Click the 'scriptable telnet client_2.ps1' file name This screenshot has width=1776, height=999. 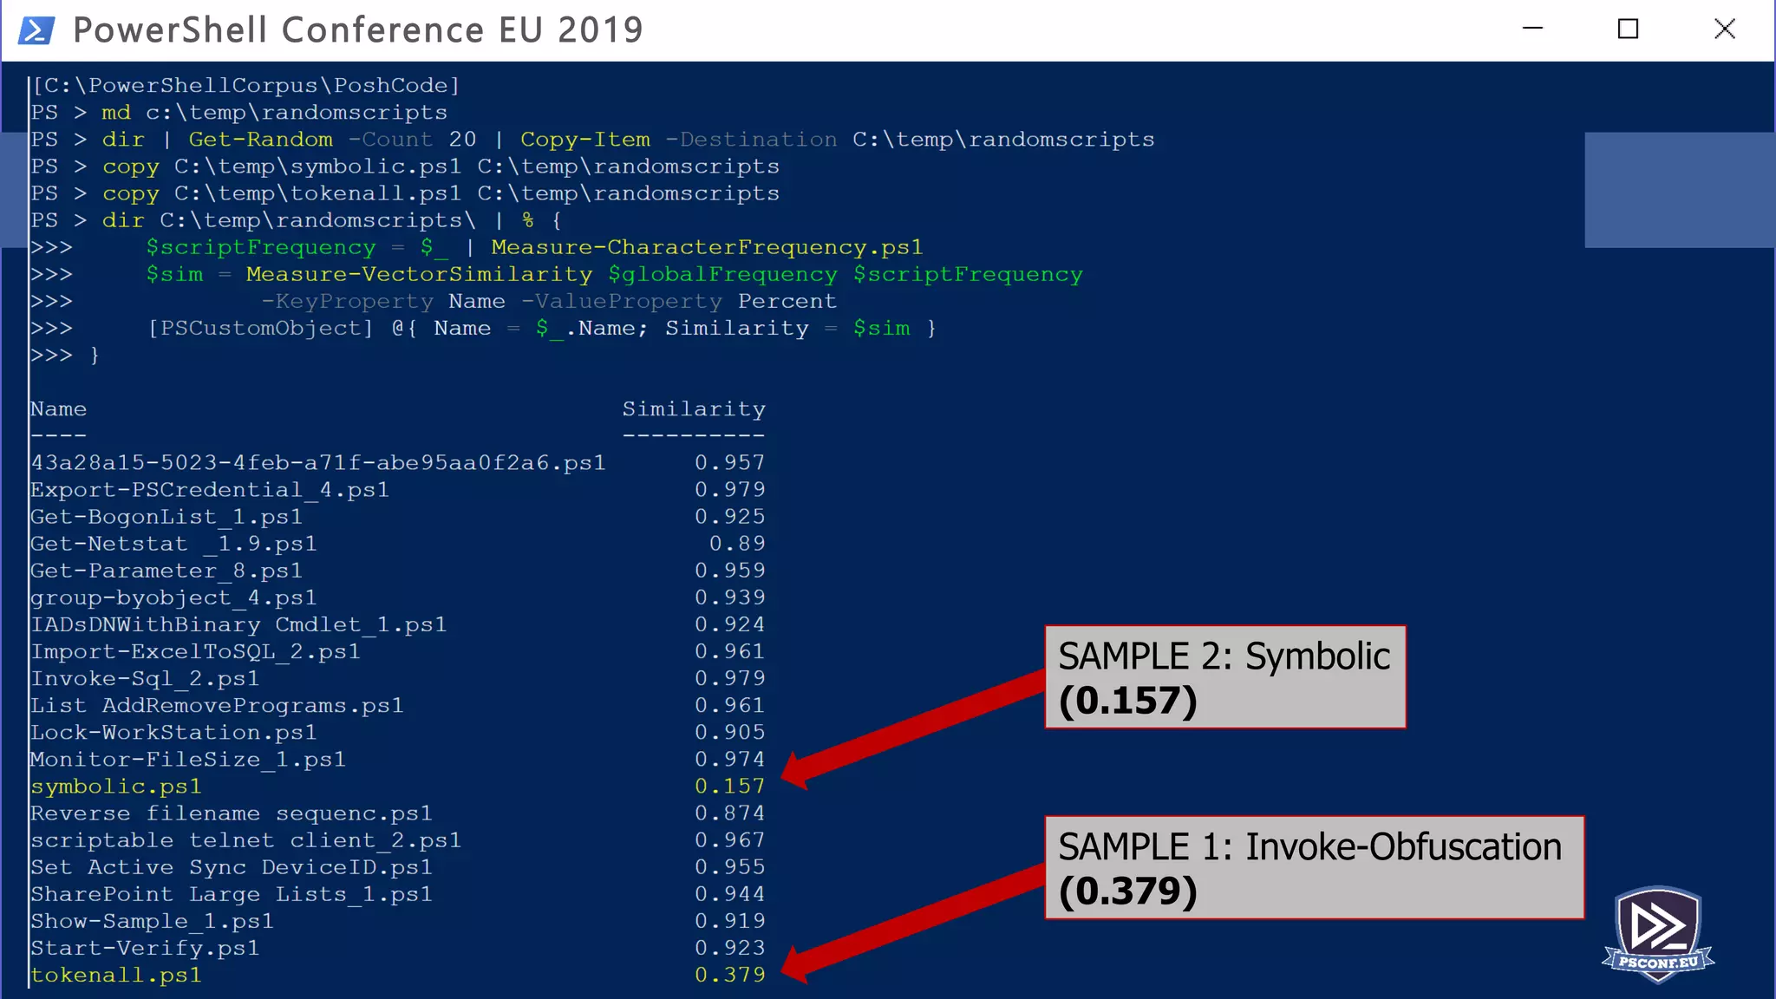[x=246, y=840]
